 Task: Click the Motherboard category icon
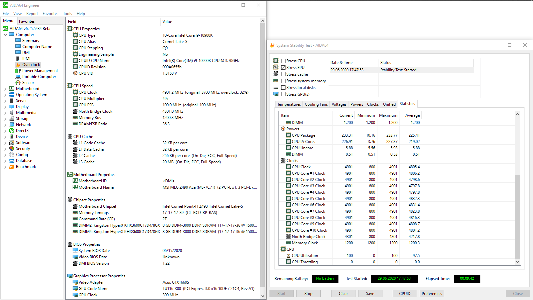[12, 89]
